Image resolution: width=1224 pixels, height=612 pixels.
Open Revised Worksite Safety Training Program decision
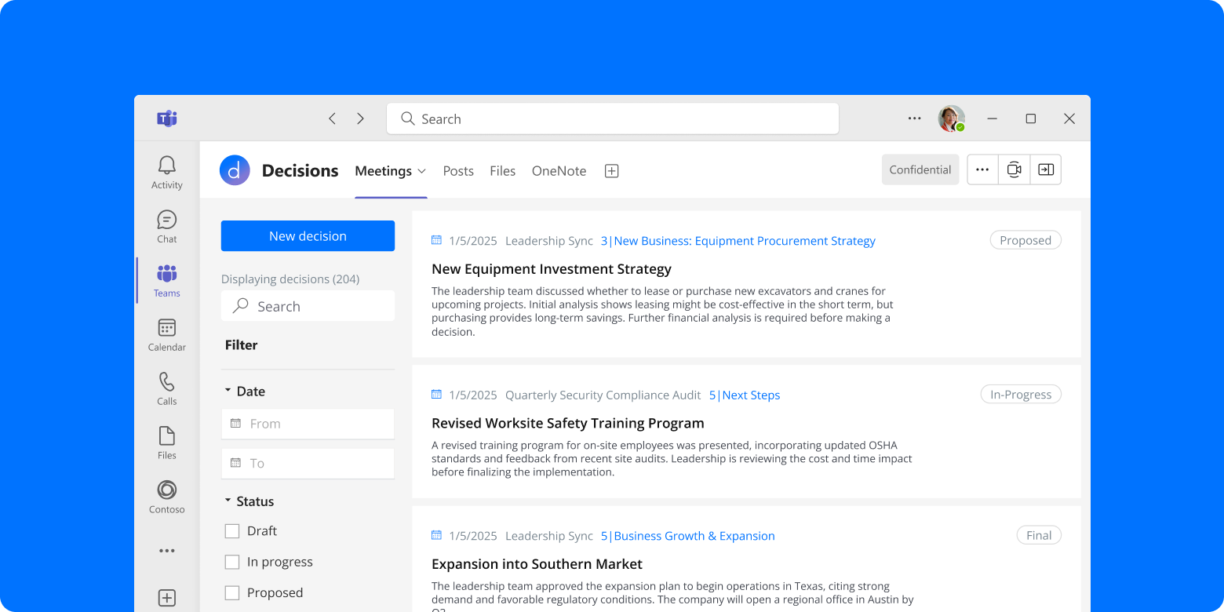[568, 423]
